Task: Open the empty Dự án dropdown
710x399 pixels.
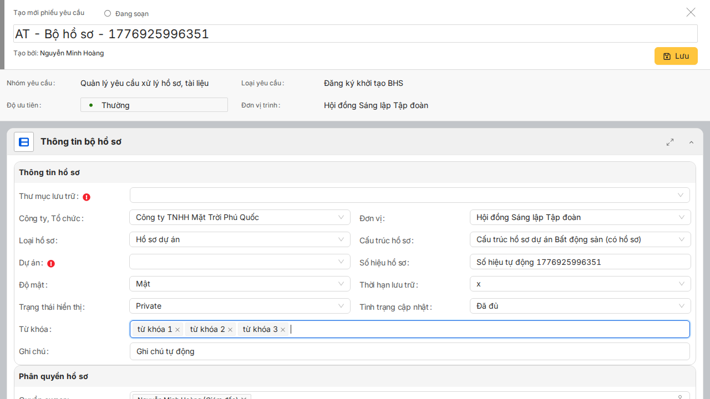Action: [240, 262]
